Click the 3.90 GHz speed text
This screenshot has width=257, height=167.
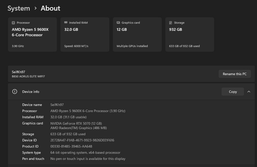(18, 46)
